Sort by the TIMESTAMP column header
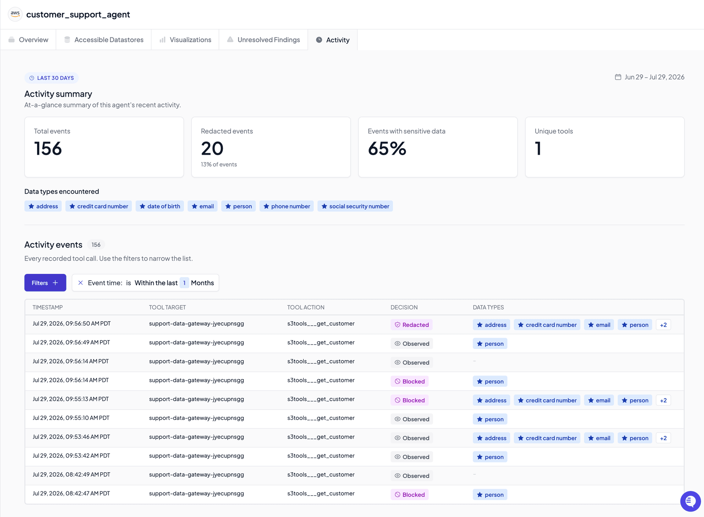704x517 pixels. click(x=48, y=307)
